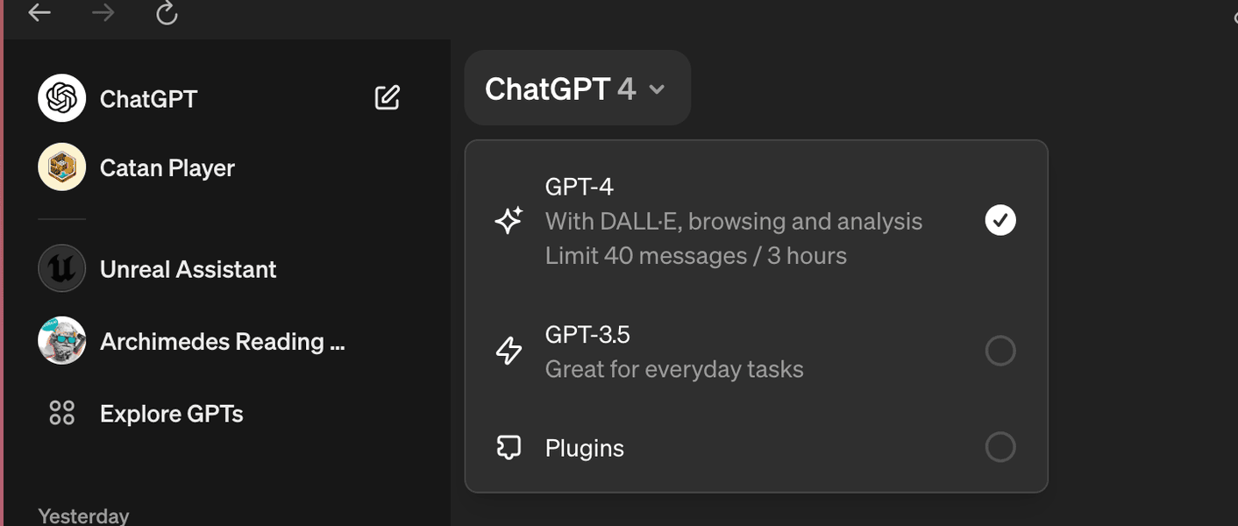
Task: Click the Unreal Assistant logo icon
Action: pos(61,268)
